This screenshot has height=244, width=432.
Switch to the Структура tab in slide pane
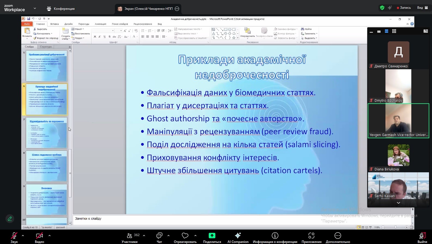pyautogui.click(x=46, y=47)
